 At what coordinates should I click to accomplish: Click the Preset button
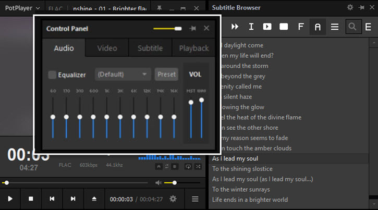[167, 75]
